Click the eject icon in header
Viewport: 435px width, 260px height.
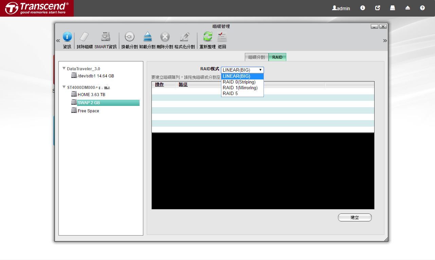(x=407, y=8)
